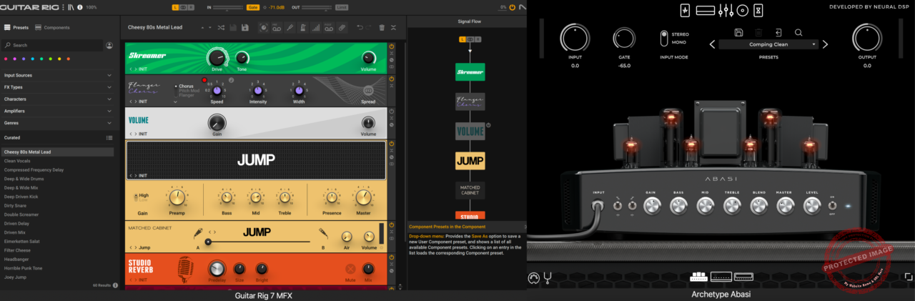The image size is (915, 301).
Task: Toggle the Limit button in Guitar Rig header
Action: (342, 7)
